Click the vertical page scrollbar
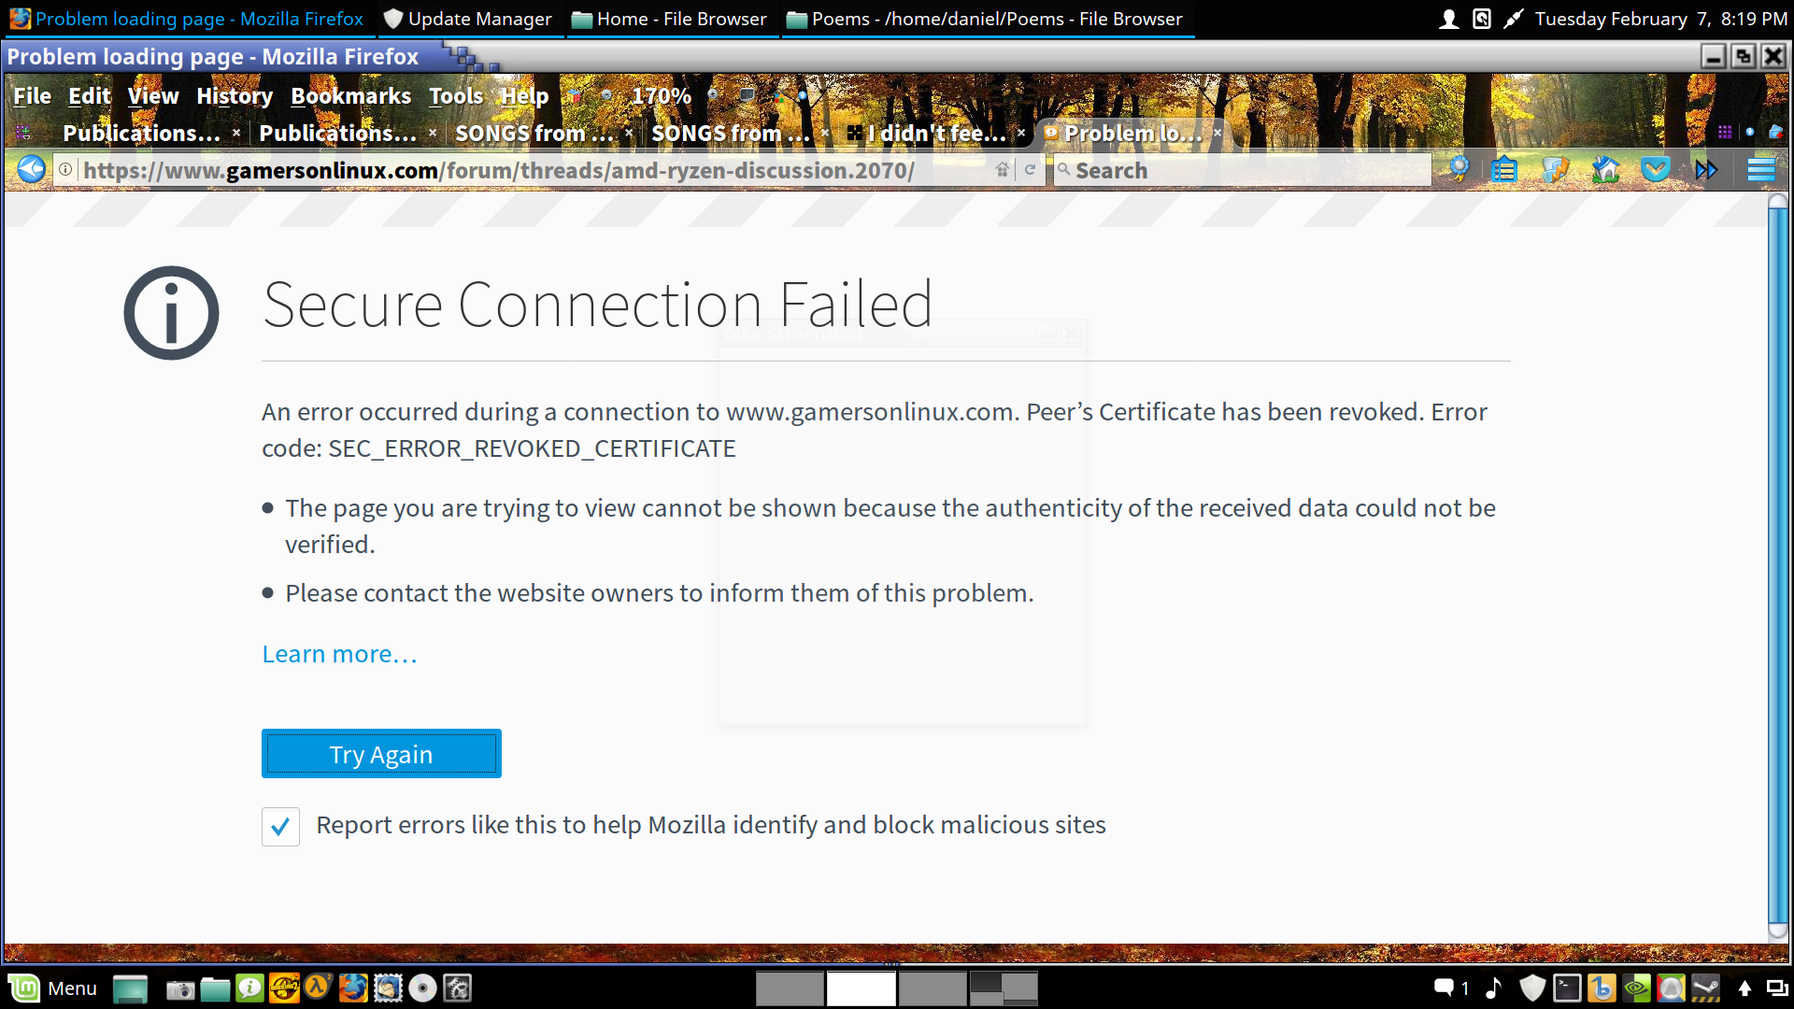 (1777, 568)
